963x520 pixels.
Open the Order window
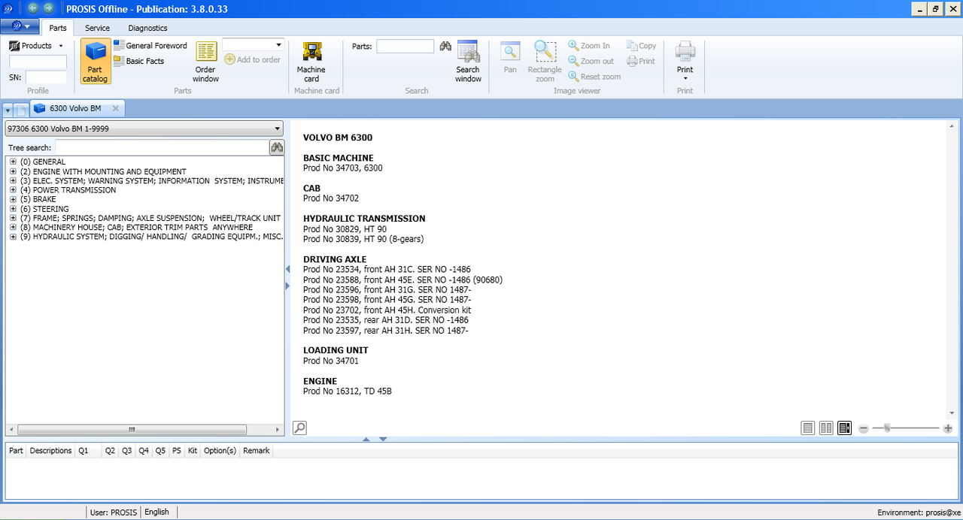click(x=205, y=62)
